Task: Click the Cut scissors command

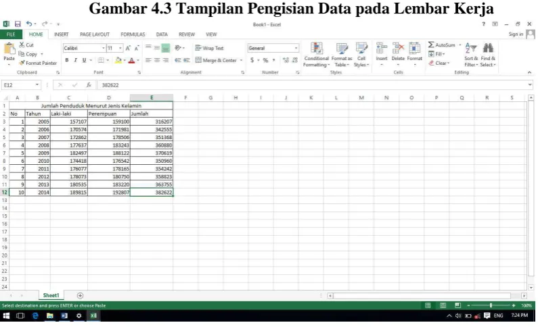Action: [x=26, y=45]
